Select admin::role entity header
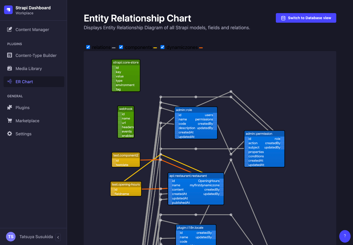 tap(196, 110)
